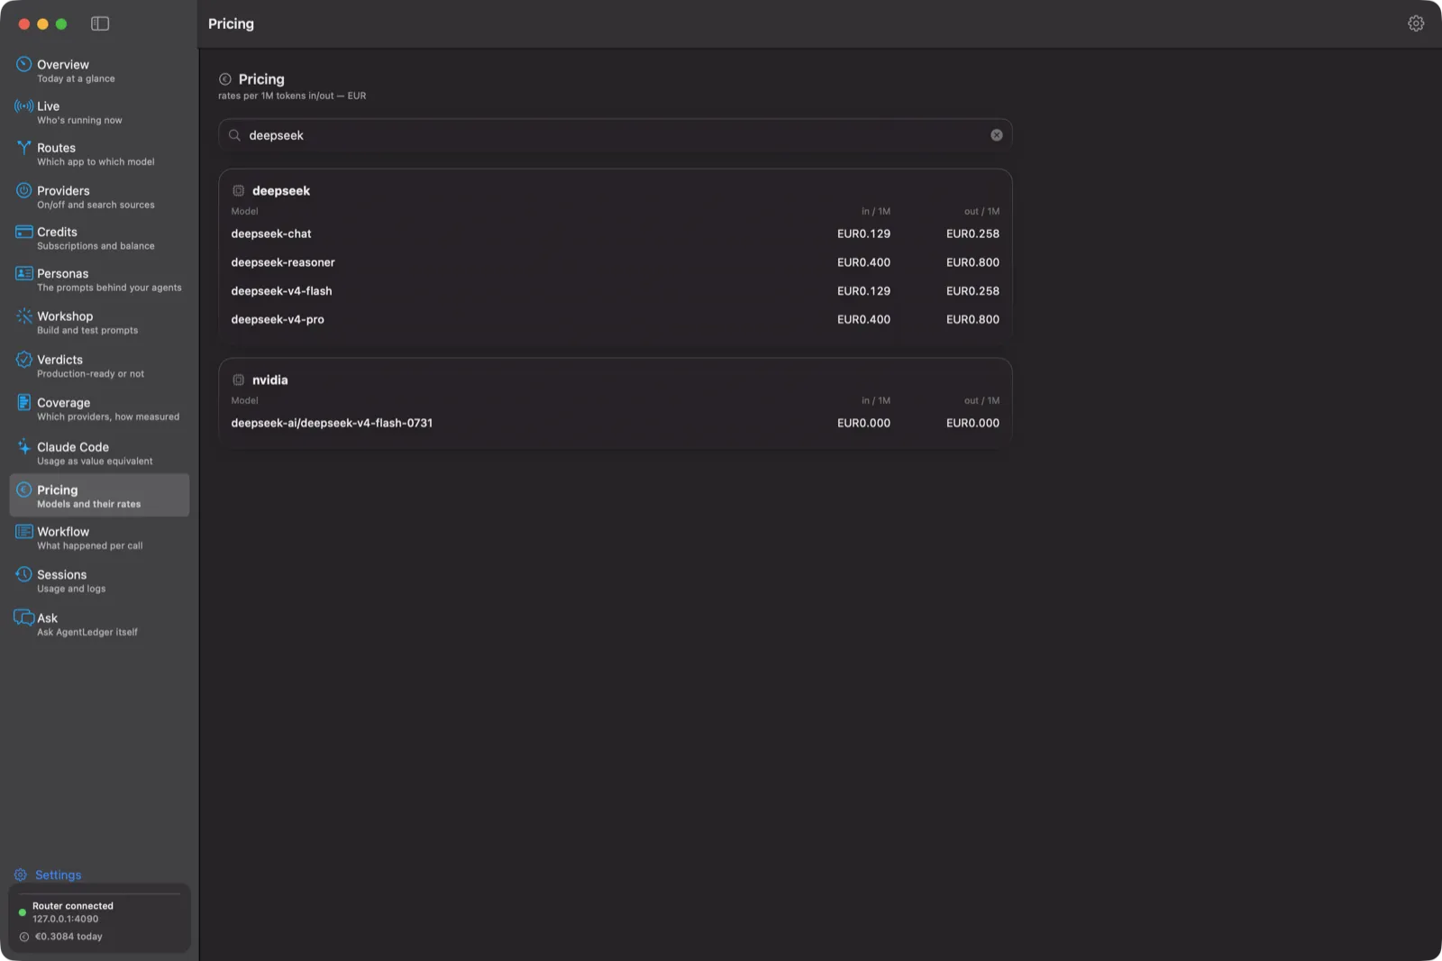
Task: Click the deepseek provider heading
Action: click(280, 191)
